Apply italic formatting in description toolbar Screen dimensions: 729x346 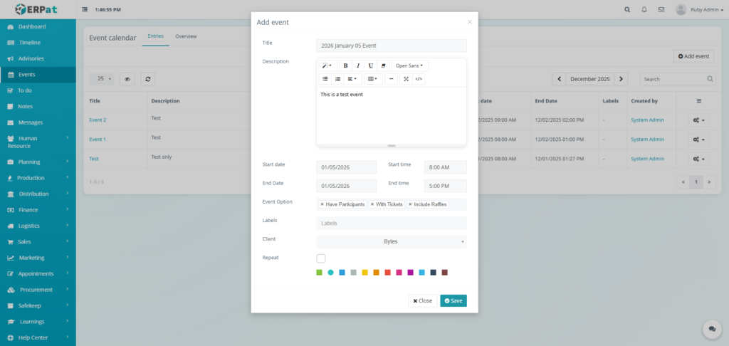pyautogui.click(x=358, y=65)
